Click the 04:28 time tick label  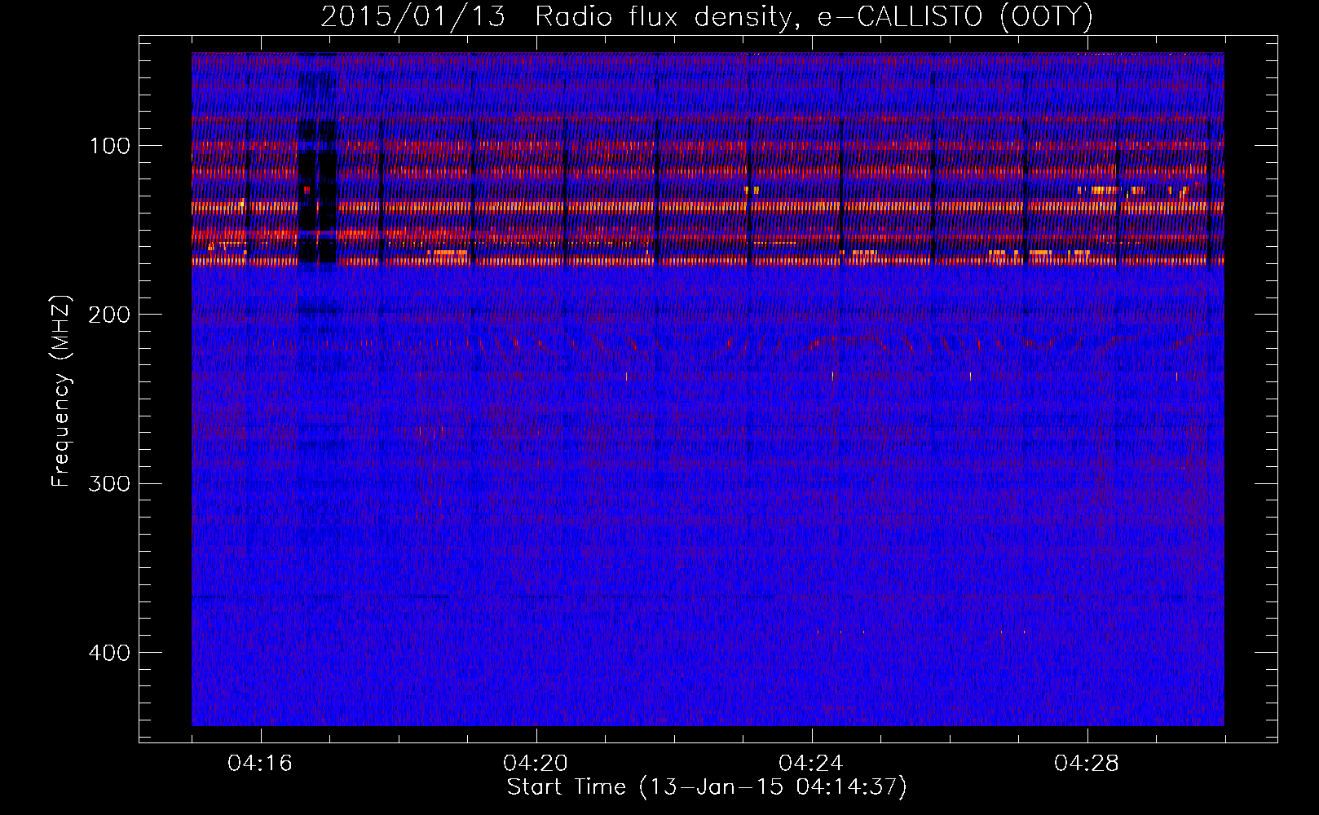(1087, 764)
